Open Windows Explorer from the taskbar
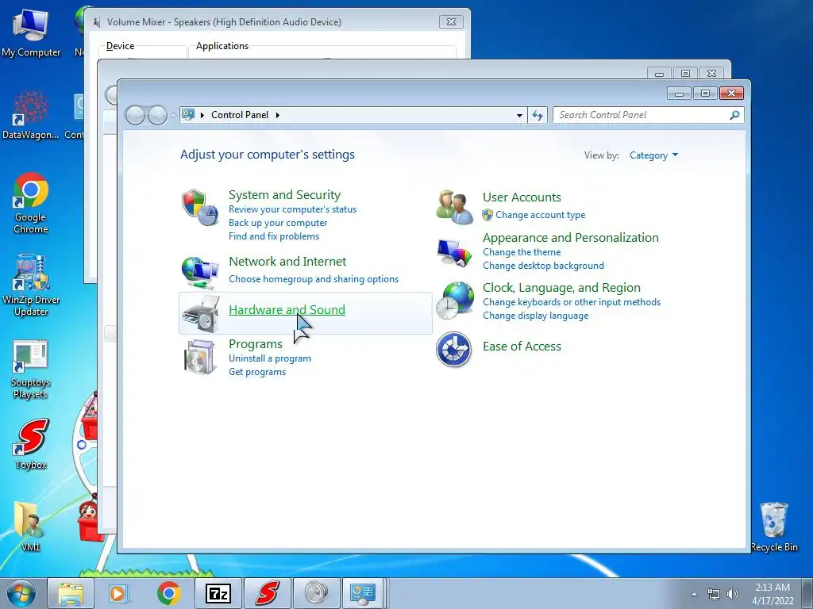 (71, 593)
